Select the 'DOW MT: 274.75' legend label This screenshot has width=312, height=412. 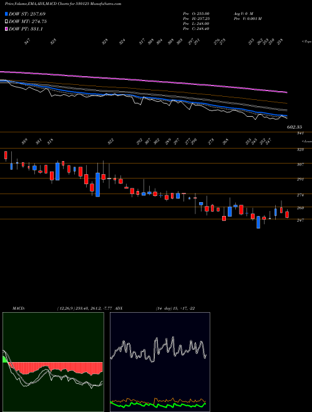27,22
